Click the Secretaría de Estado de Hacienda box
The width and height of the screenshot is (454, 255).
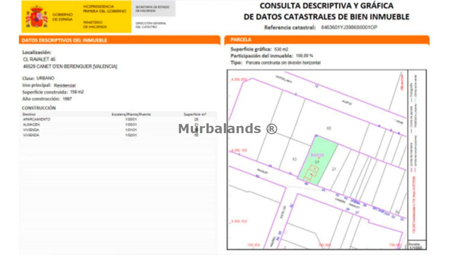click(x=153, y=8)
